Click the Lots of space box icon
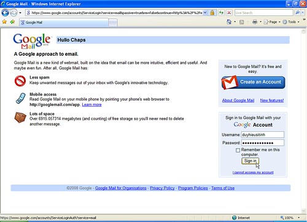307x222 pixels. (20, 117)
